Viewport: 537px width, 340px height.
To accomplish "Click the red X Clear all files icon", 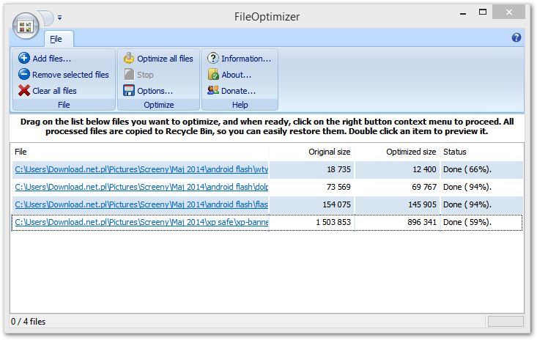I will (x=24, y=90).
